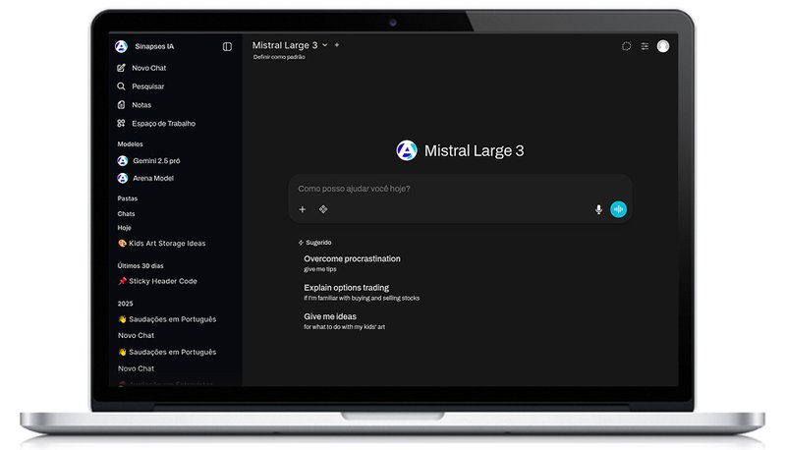Click the plus attachment icon in prompt box
786x450 pixels.
(x=303, y=209)
